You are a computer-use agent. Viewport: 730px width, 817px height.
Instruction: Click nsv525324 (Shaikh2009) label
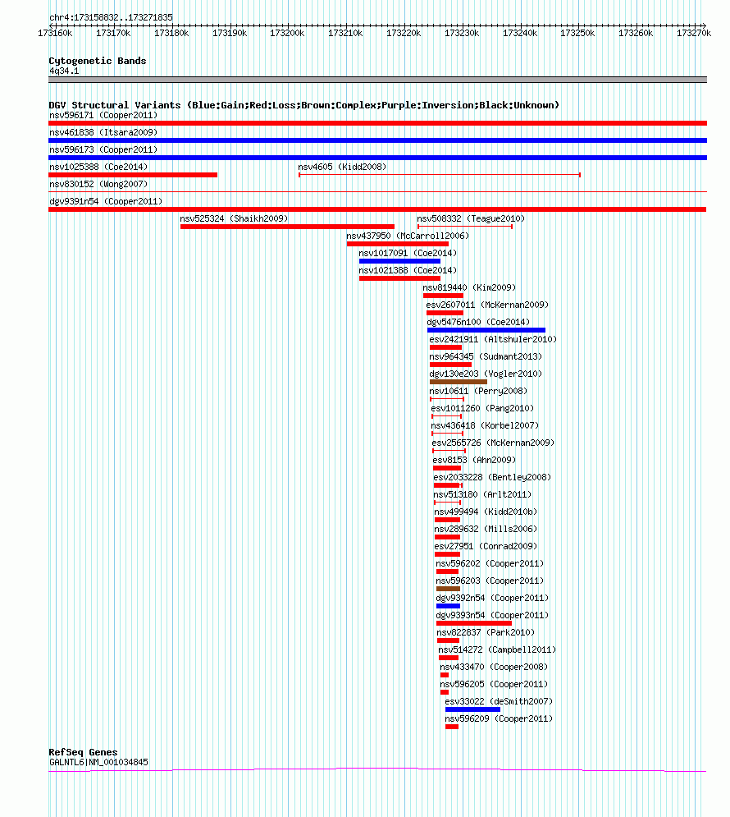(234, 218)
